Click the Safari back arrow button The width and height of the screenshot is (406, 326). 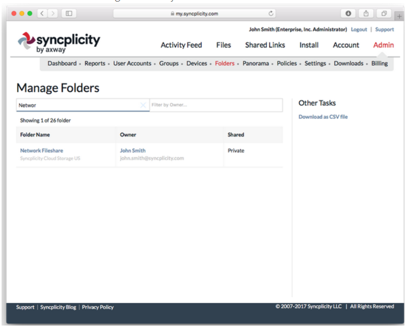tap(42, 14)
